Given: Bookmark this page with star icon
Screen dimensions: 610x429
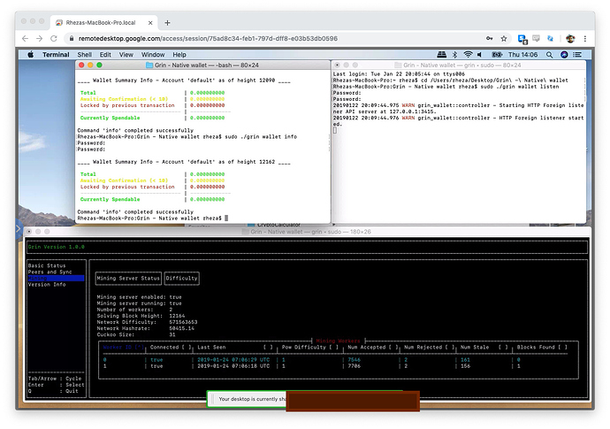Looking at the screenshot, I should click(x=504, y=39).
